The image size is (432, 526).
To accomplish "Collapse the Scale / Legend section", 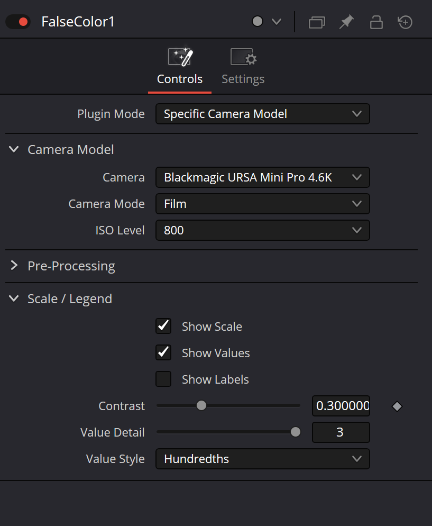I will pyautogui.click(x=14, y=298).
